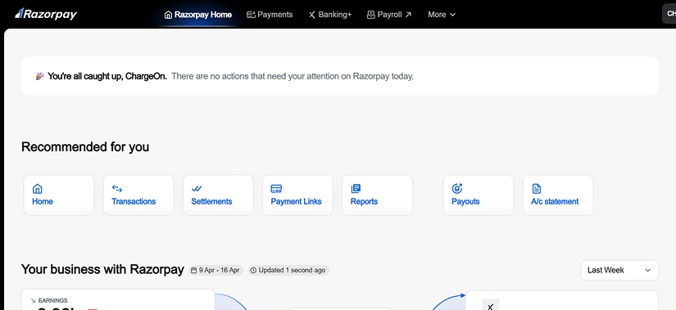This screenshot has height=310, width=676.
Task: Click the Payroll person icon
Action: 370,15
